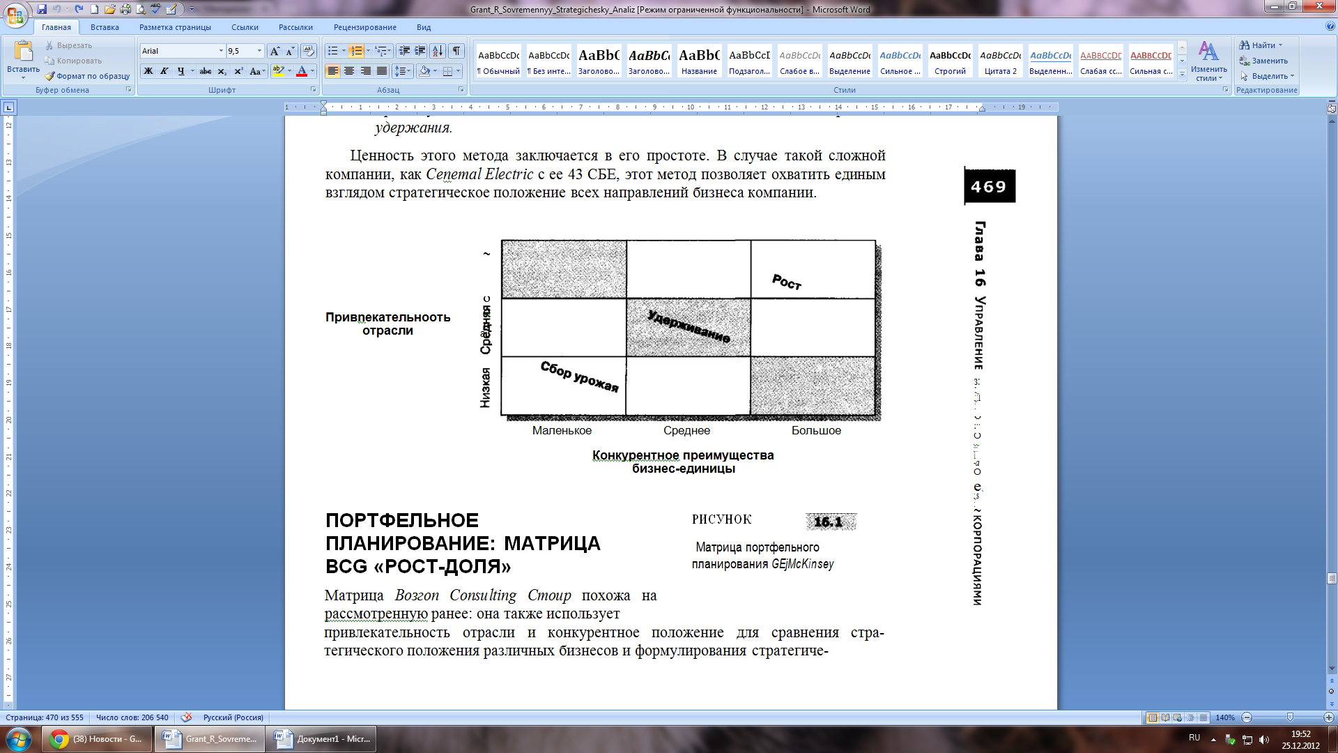
Task: Click the Increase Indent icon
Action: 420,51
